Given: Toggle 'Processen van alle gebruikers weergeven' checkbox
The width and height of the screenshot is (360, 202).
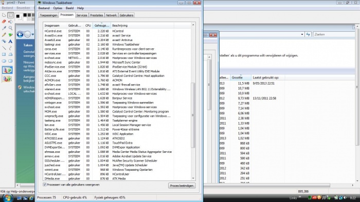Looking at the screenshot, I should 45,185.
